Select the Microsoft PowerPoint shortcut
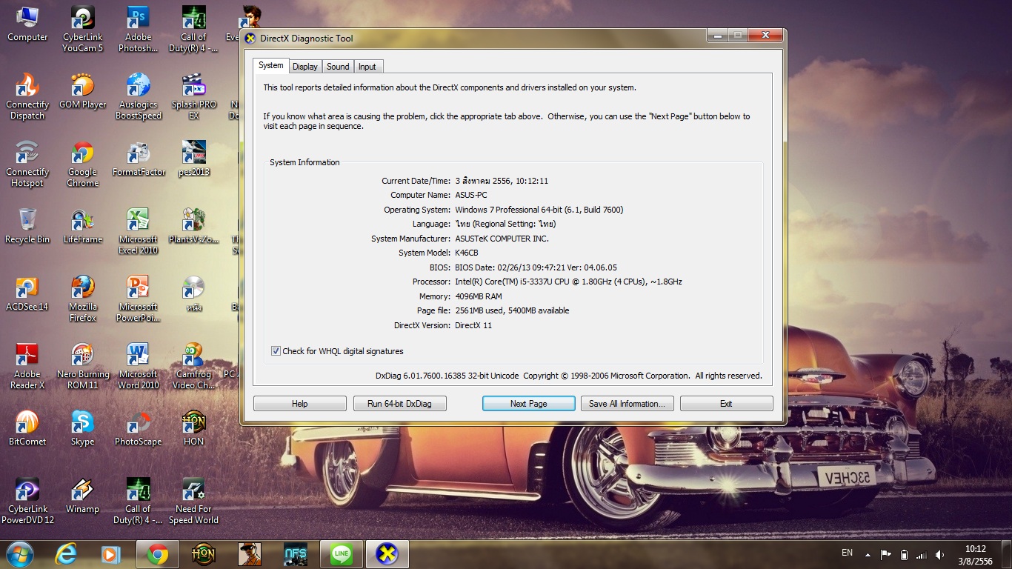Viewport: 1012px width, 569px height. tap(138, 299)
